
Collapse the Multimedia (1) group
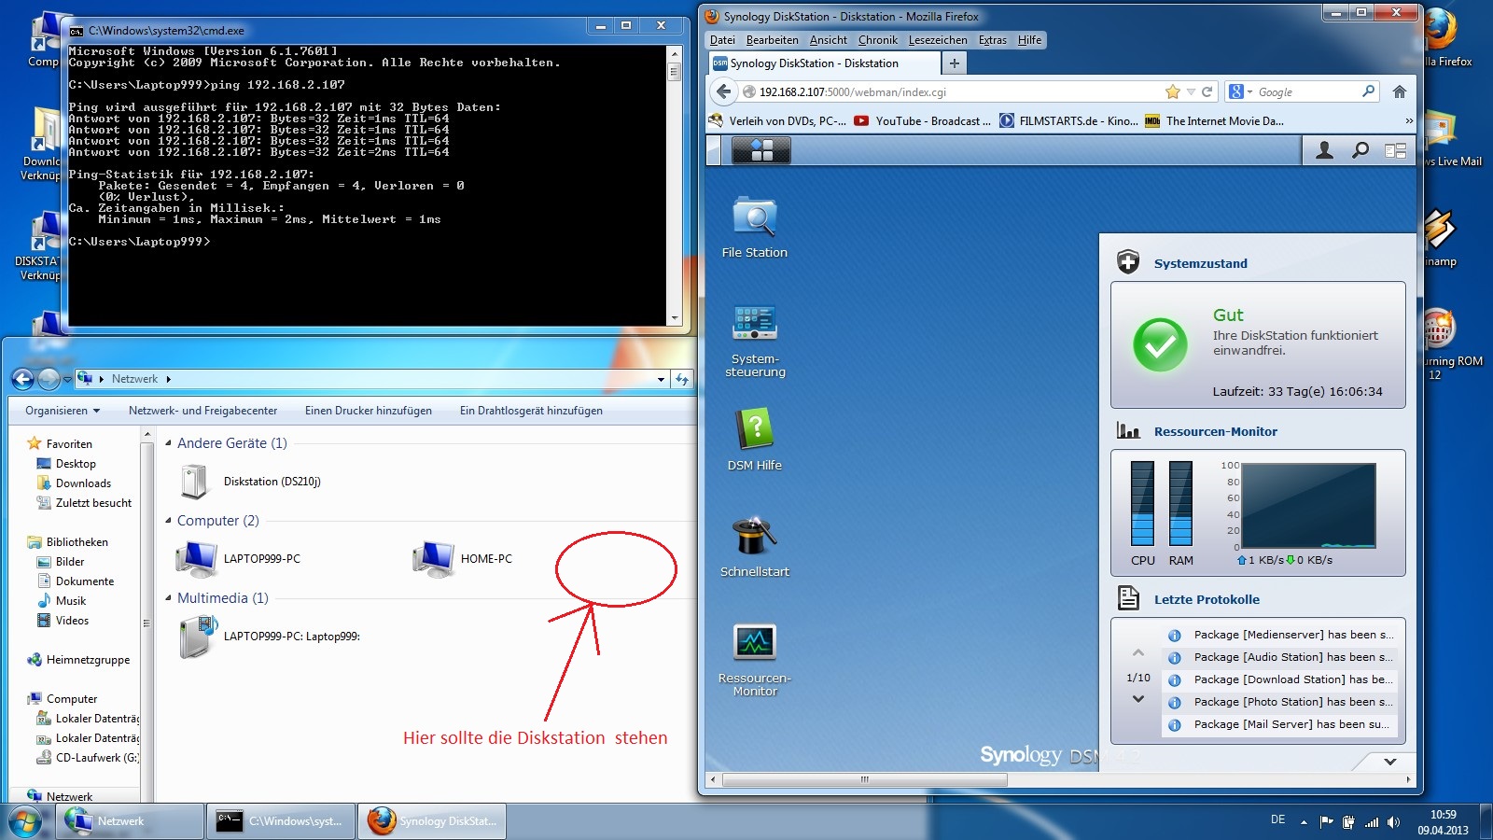(x=168, y=598)
